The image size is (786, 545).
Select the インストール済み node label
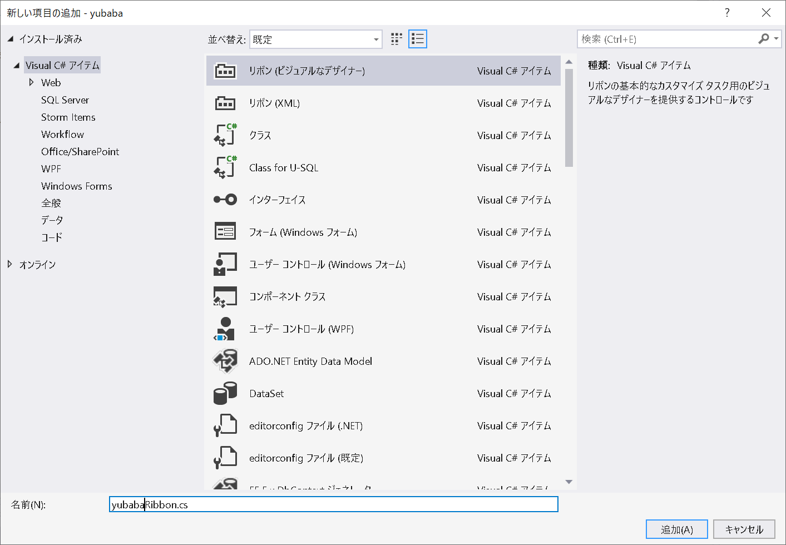pos(51,39)
